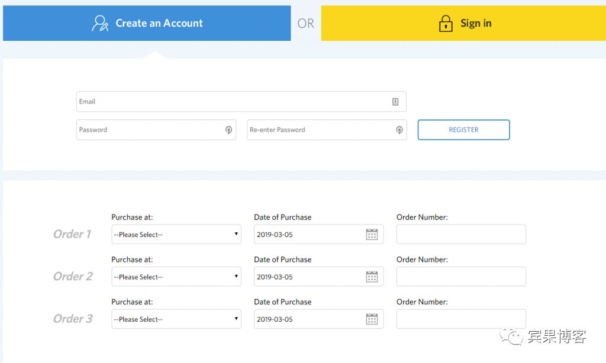
Task: Expand the Order 2 Purchase at dropdown
Action: 176,277
